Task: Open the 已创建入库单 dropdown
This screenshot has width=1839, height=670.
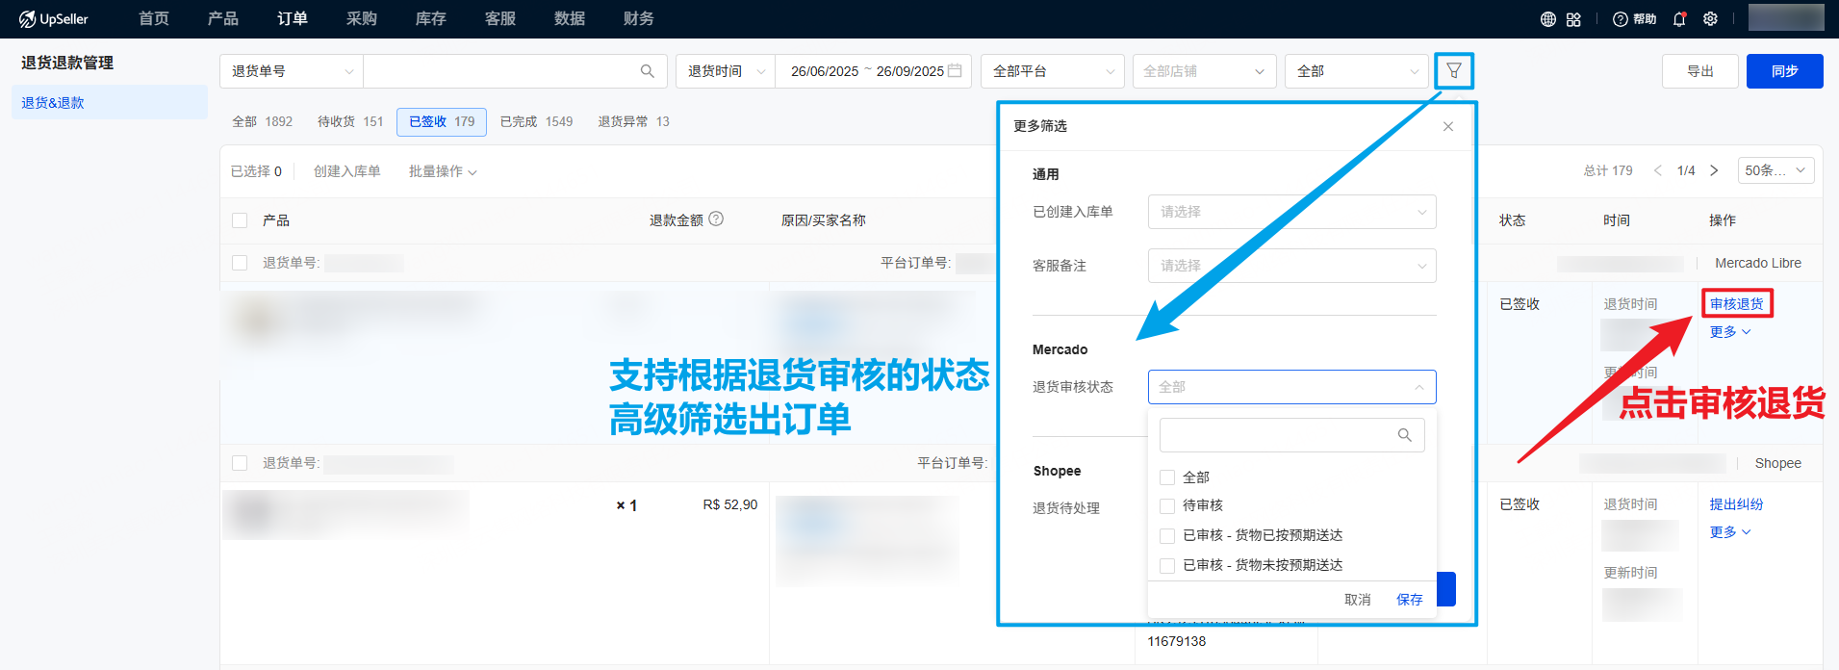Action: click(1291, 212)
